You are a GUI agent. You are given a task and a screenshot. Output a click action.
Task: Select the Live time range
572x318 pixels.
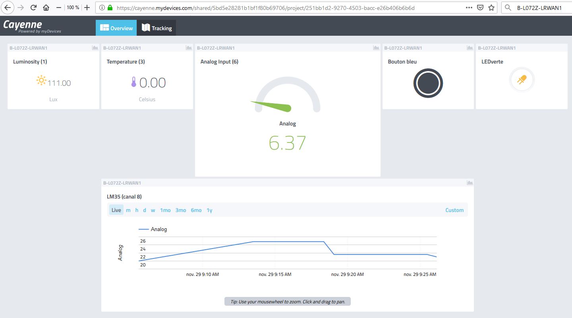click(x=116, y=210)
